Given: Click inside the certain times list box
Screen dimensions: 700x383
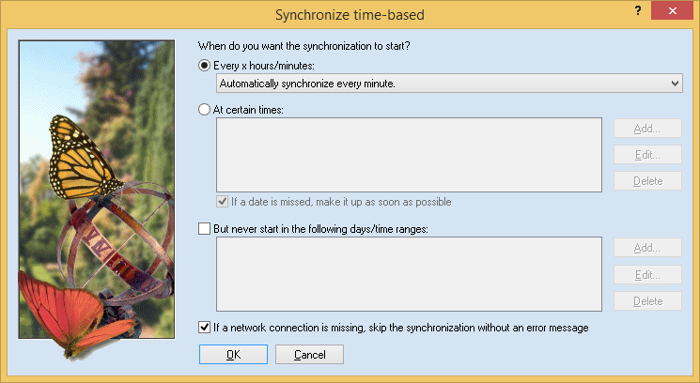Looking at the screenshot, I should click(408, 154).
